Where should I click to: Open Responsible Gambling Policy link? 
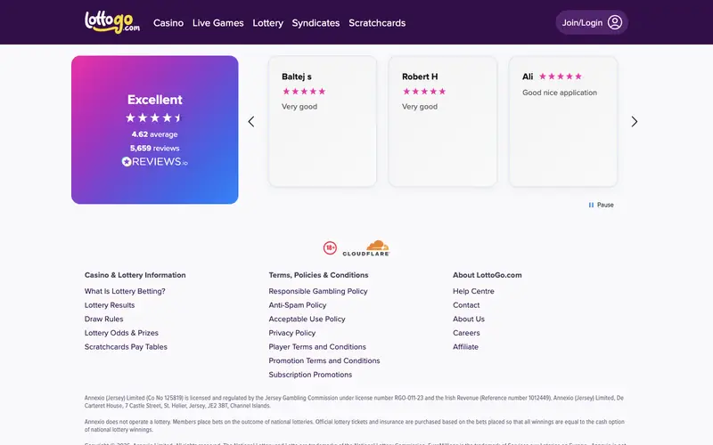[318, 291]
